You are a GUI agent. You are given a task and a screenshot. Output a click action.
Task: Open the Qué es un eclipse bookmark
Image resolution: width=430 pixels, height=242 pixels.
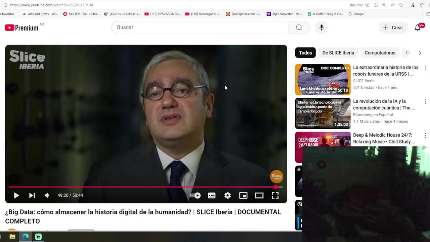coord(122,14)
